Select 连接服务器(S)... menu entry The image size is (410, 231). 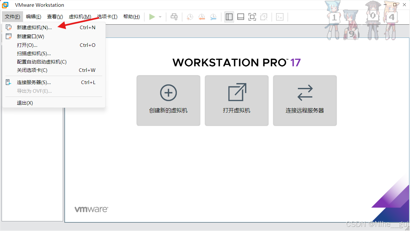[x=53, y=82]
